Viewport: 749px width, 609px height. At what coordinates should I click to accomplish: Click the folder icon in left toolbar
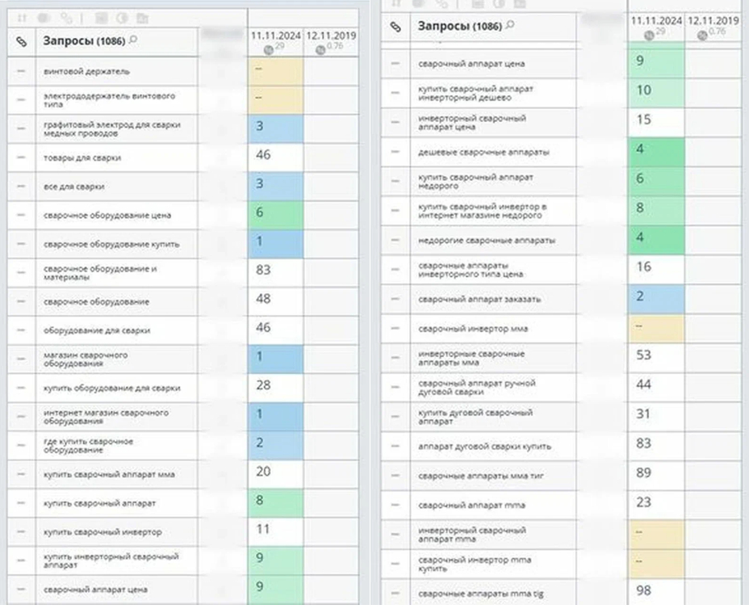click(x=142, y=19)
